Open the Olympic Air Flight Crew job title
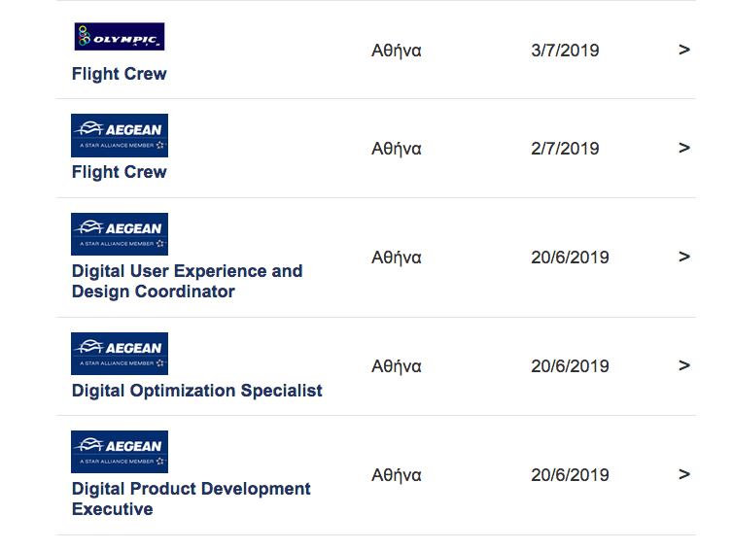Viewport: 732px width, 550px height. coord(119,74)
